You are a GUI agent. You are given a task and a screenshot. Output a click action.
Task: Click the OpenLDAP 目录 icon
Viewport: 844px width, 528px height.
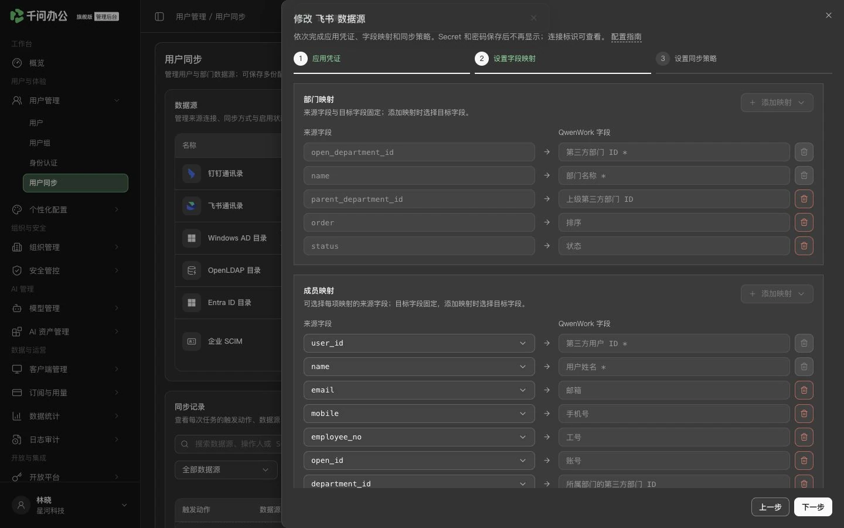192,270
